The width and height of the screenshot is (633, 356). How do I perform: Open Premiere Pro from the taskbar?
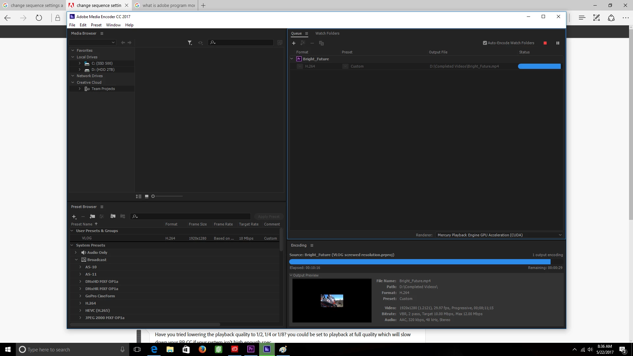point(251,349)
